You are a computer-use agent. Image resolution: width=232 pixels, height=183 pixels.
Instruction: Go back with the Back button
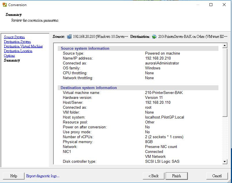tap(154, 176)
